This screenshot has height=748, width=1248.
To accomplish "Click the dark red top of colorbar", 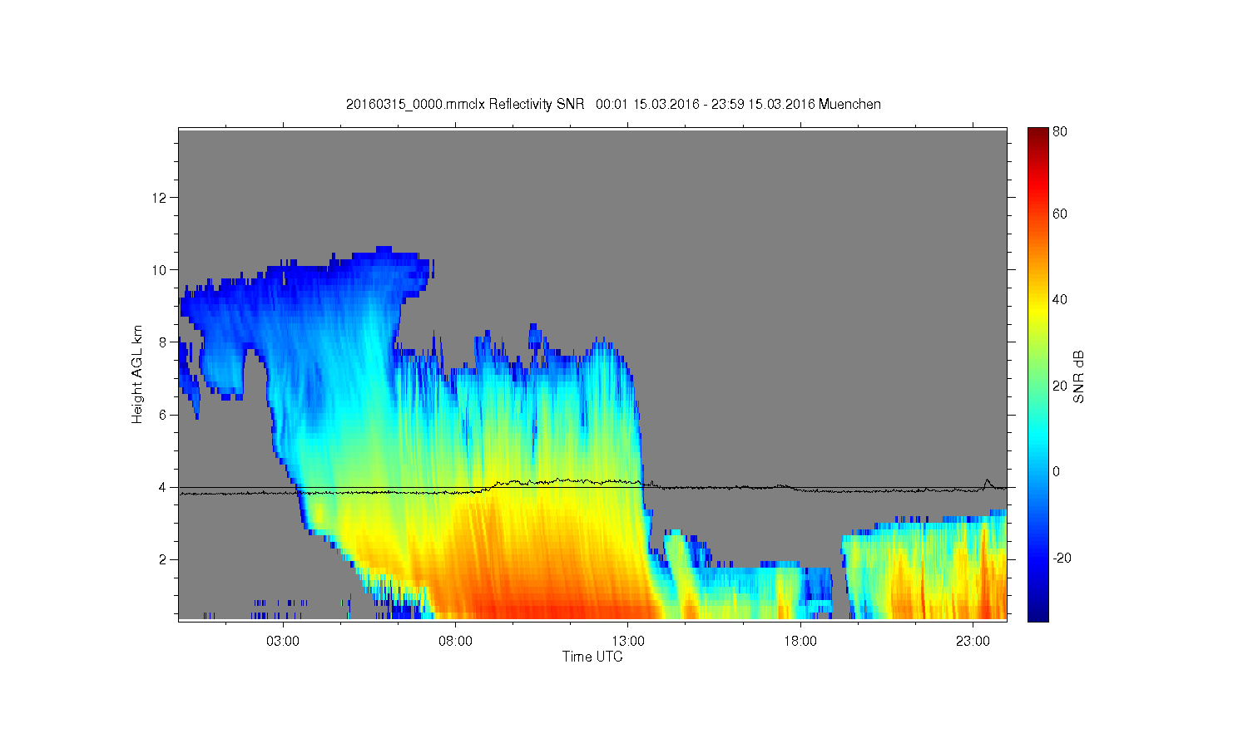I will [x=1038, y=135].
